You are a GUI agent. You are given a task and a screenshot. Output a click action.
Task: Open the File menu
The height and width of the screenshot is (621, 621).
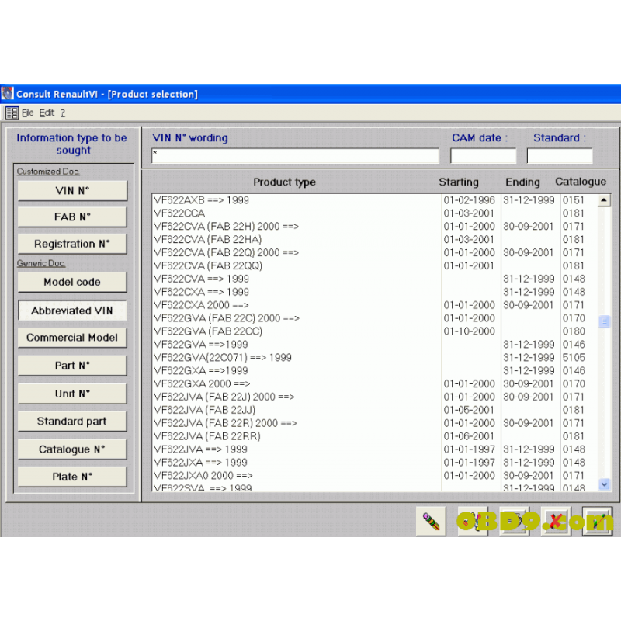pyautogui.click(x=27, y=113)
